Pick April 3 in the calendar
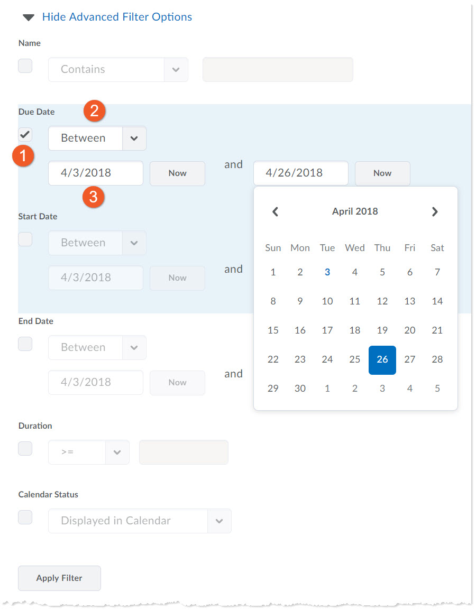 pos(327,272)
